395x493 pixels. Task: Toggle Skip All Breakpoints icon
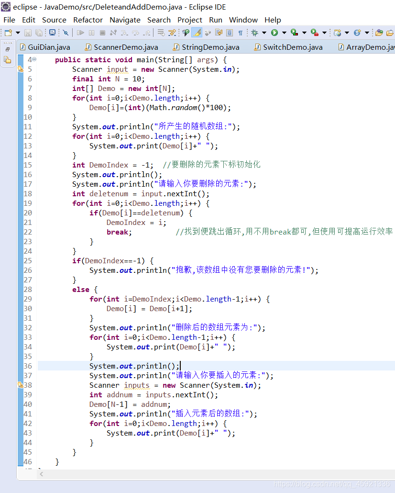point(66,33)
